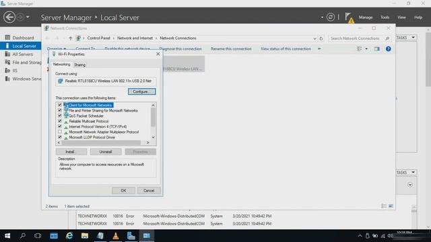Open the Tools menu
The height and width of the screenshot is (242, 431).
(x=385, y=17)
